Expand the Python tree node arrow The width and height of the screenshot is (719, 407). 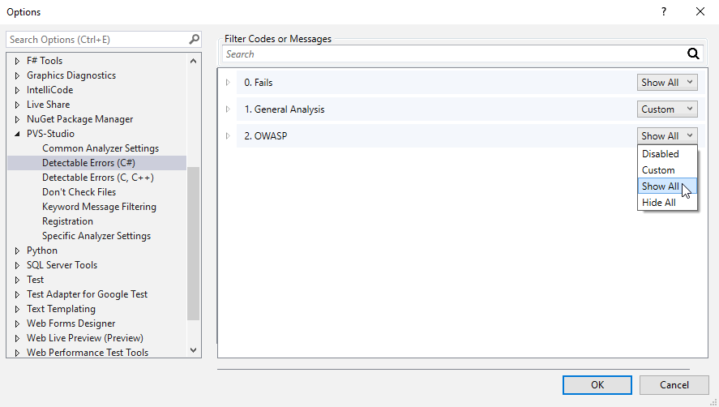pos(17,251)
